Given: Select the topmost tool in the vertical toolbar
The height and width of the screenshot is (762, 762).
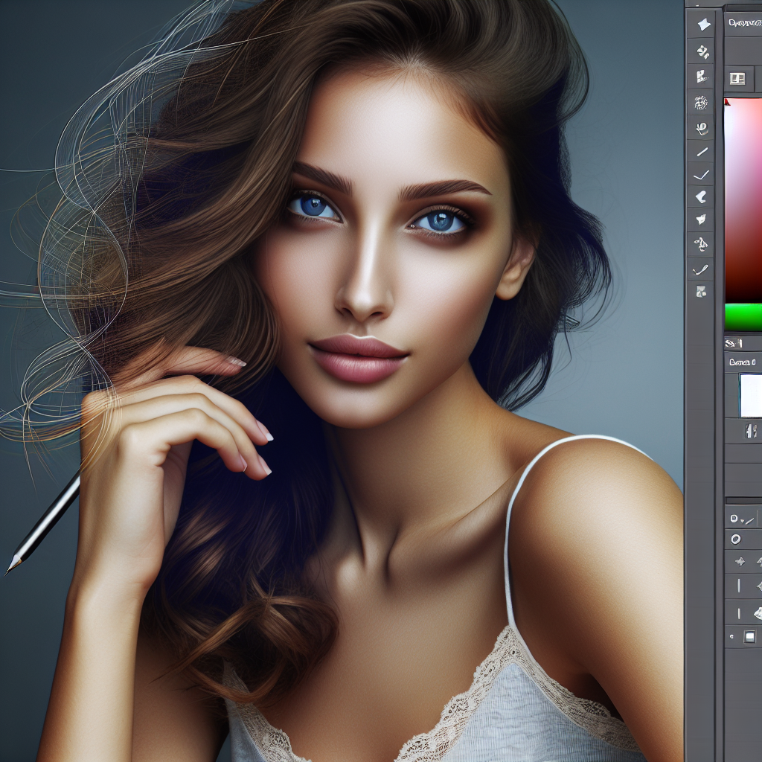Looking at the screenshot, I should (x=702, y=25).
